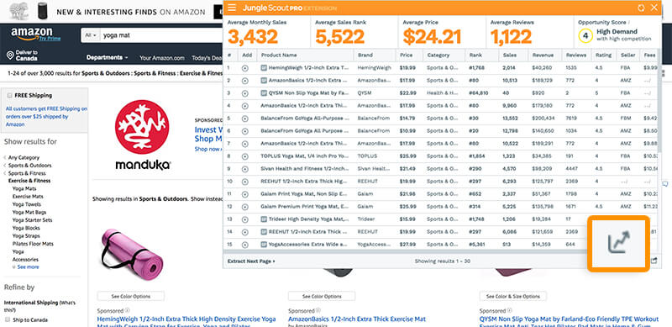
Task: Click the Opportunity Score 4 circle
Action: coord(585,35)
